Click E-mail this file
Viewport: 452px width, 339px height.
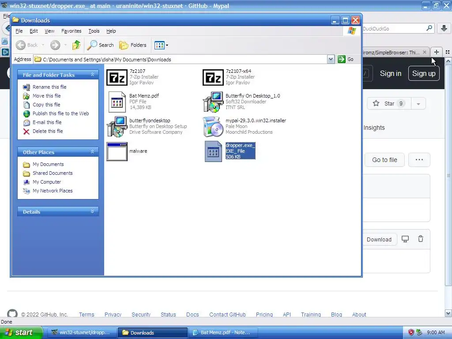47,122
